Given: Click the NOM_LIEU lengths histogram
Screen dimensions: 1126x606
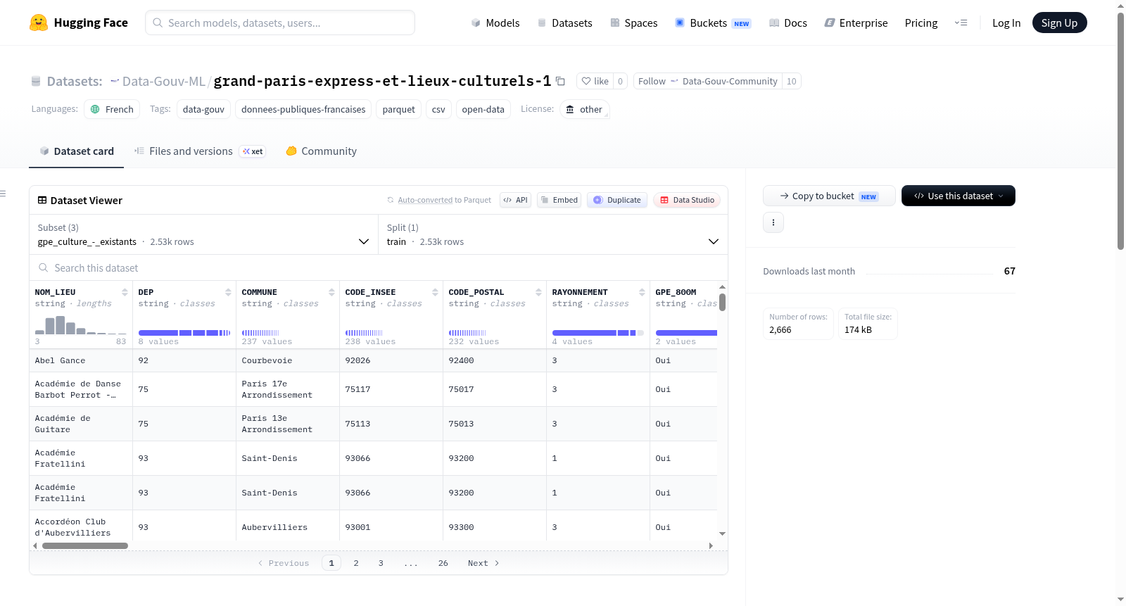Looking at the screenshot, I should (80, 325).
